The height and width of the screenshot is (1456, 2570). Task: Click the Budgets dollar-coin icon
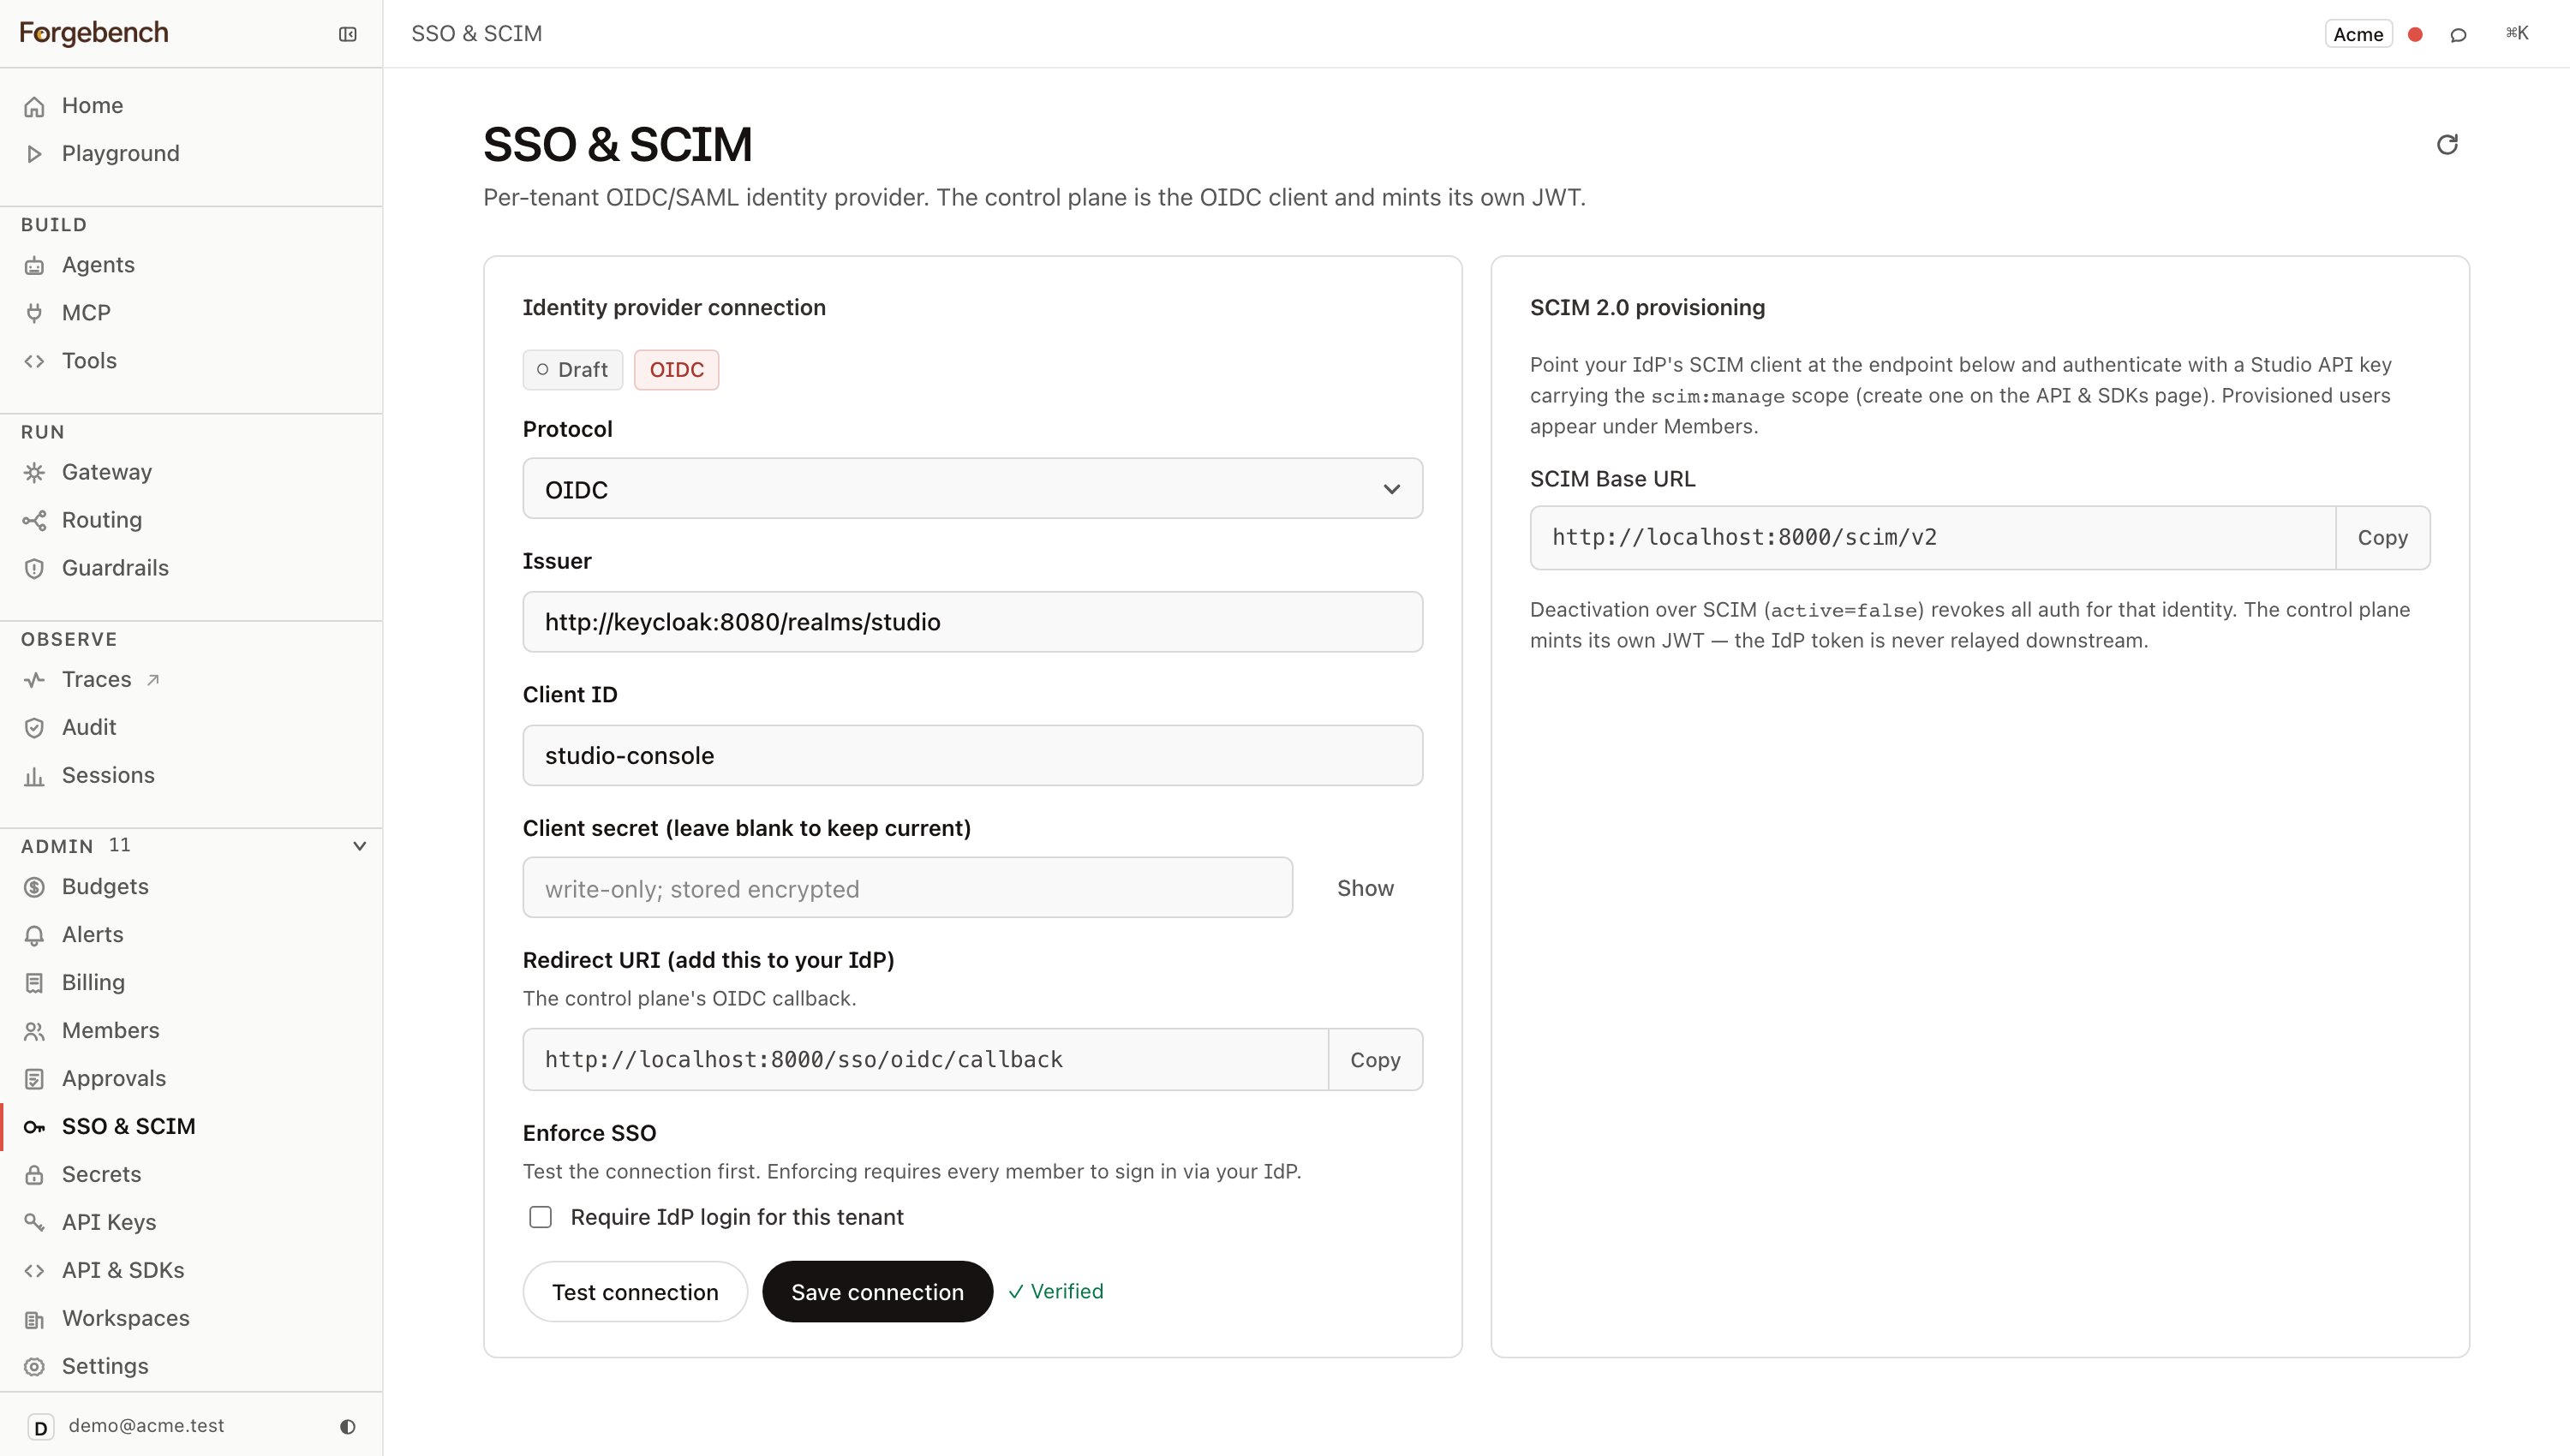(34, 887)
